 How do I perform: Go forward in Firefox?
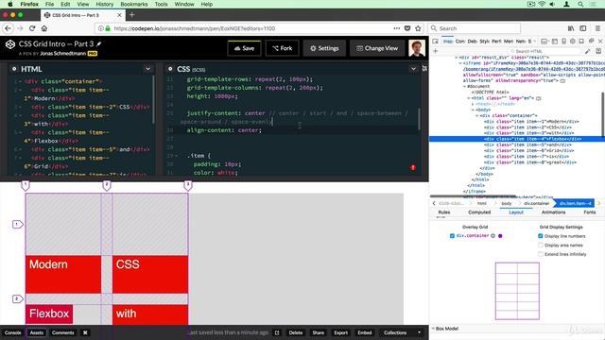click(x=20, y=28)
